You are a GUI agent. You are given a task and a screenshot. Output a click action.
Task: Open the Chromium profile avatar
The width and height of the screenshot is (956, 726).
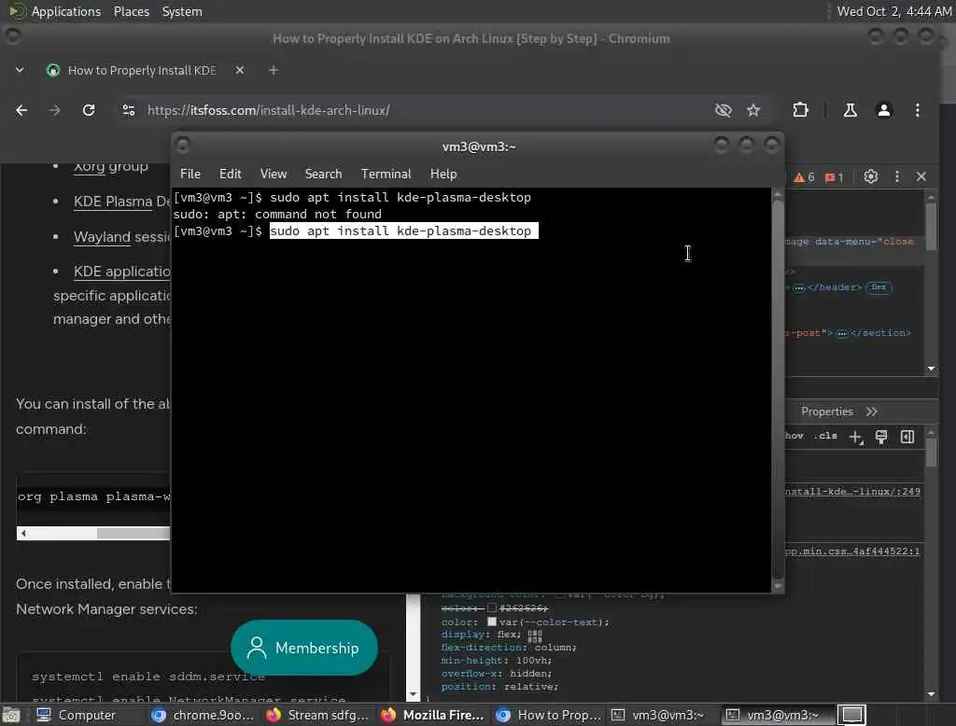(883, 110)
